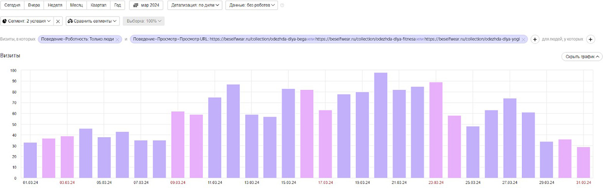Click the bar for 29.03.24

[547, 159]
